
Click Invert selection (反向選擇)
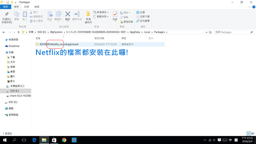[143, 21]
